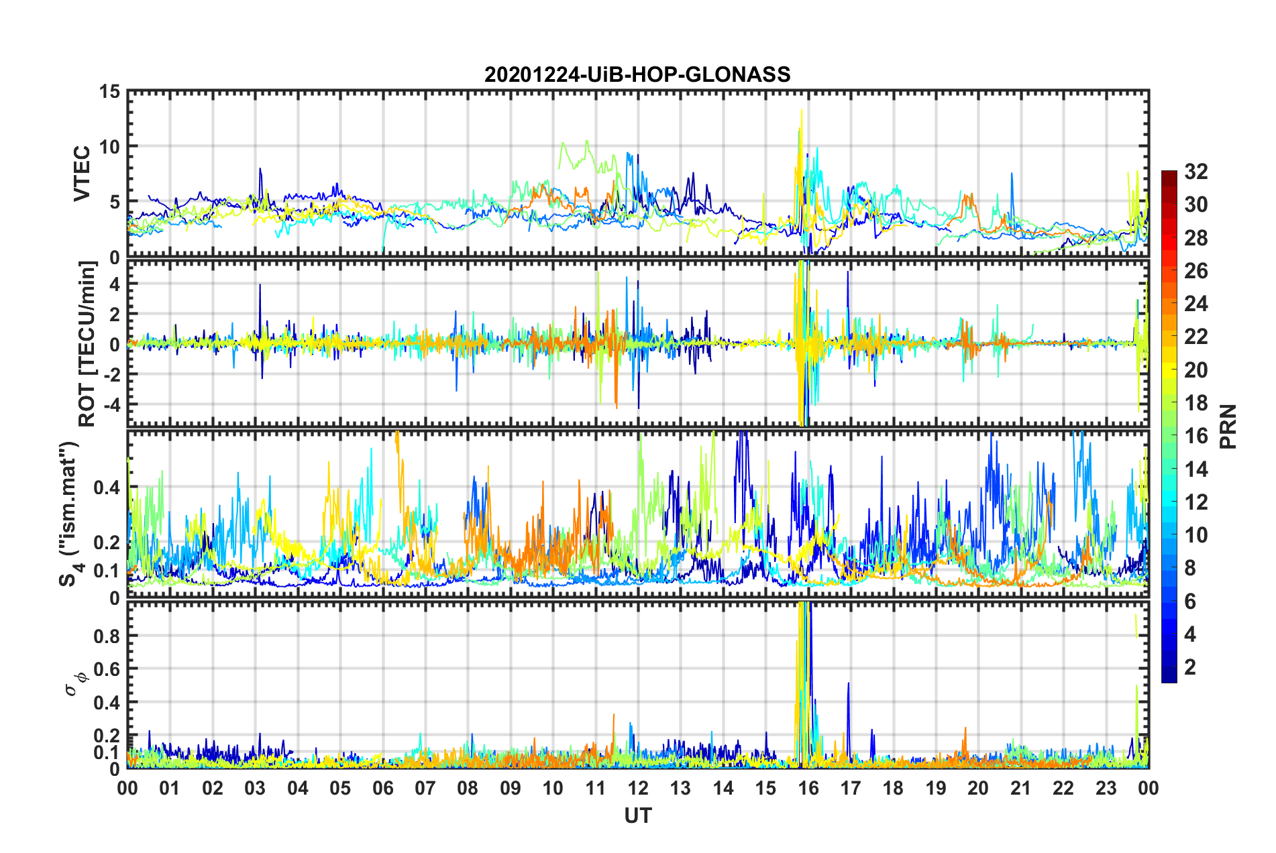Click colorbar tick label 32
The width and height of the screenshot is (1276, 853).
tap(1195, 172)
